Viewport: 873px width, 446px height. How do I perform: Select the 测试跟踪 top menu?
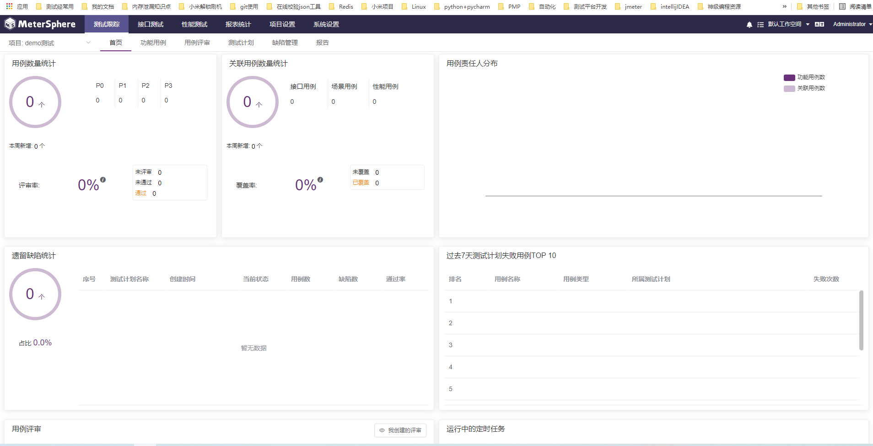107,24
